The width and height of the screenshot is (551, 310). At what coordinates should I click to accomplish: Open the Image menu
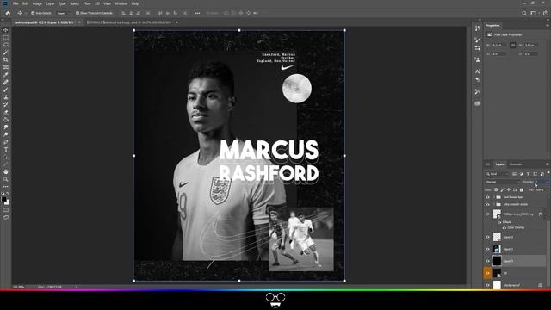click(x=37, y=3)
